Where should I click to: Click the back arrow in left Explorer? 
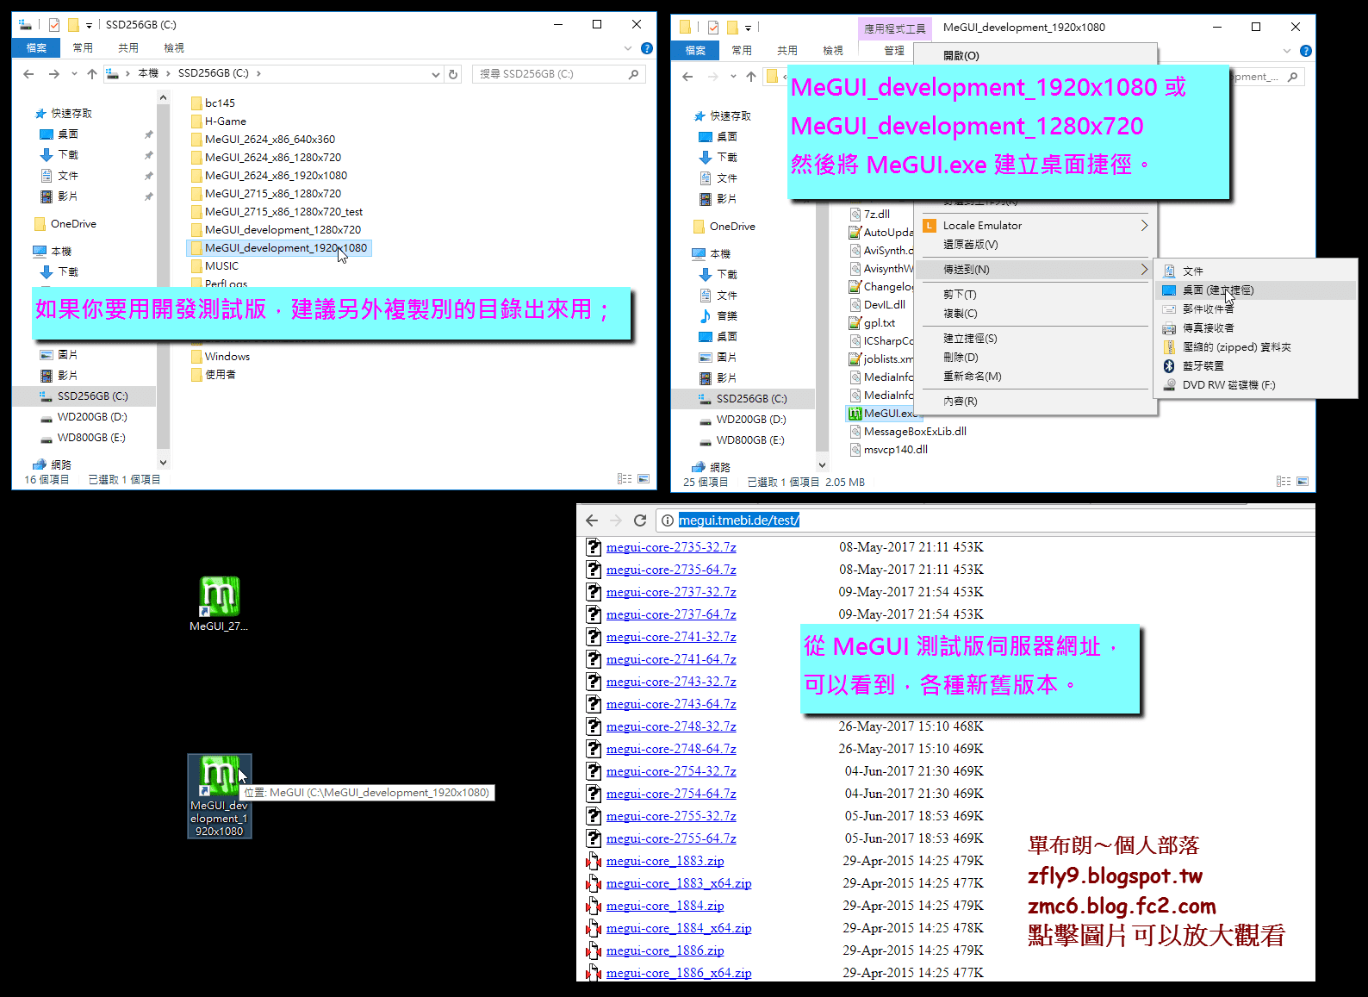pyautogui.click(x=28, y=74)
